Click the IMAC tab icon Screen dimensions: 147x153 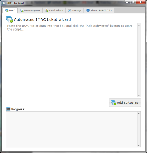pyautogui.click(x=6, y=10)
